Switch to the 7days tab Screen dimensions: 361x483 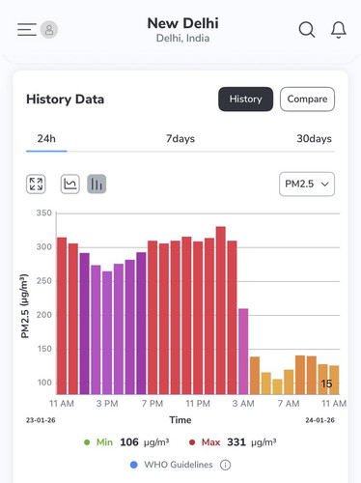coord(180,139)
